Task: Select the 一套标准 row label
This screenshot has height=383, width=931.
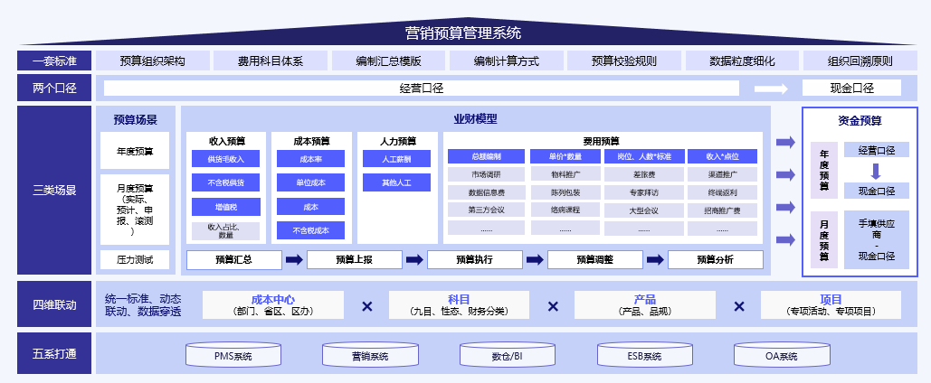Action: coord(54,61)
